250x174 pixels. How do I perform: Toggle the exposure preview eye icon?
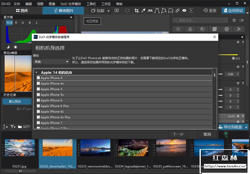pyautogui.click(x=184, y=10)
